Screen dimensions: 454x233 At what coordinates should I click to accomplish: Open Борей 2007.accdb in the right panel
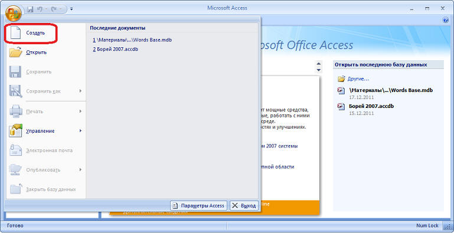coord(371,106)
